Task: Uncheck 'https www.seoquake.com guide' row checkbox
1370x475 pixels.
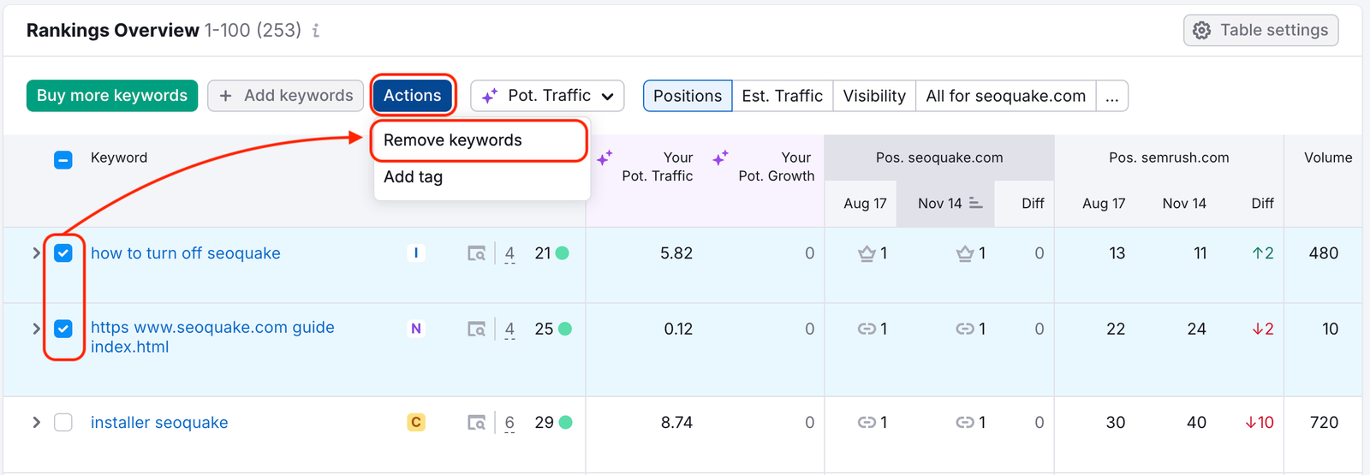Action: click(x=63, y=329)
